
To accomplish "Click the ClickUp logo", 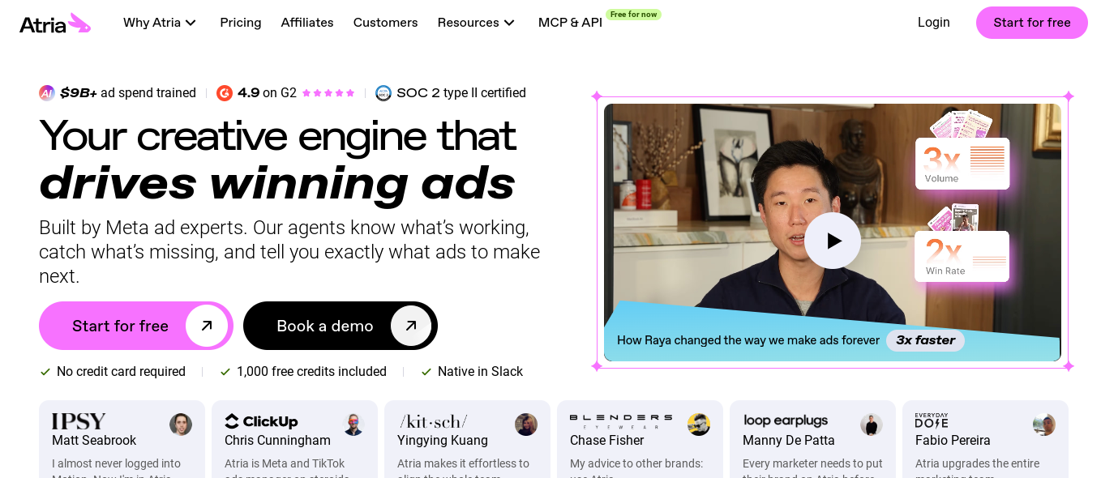I will 261,421.
